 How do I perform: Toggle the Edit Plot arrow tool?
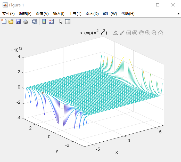pos(61,22)
